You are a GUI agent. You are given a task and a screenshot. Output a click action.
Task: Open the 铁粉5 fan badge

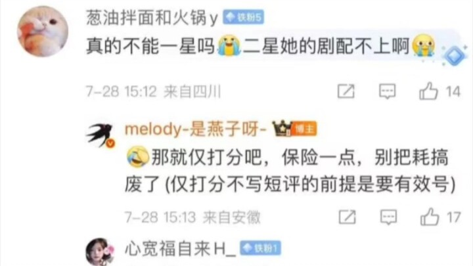[244, 17]
